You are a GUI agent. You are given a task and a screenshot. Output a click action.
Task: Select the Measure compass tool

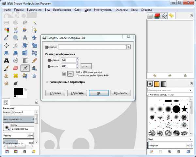[25, 38]
